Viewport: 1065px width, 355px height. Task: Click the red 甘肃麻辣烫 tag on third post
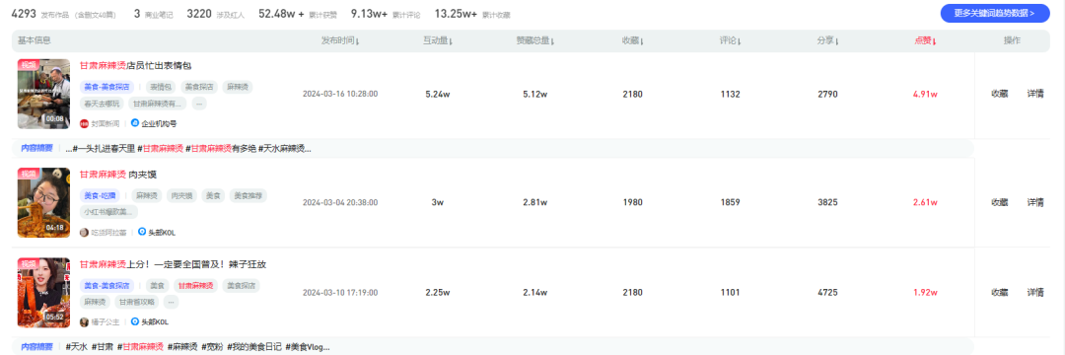[x=196, y=286]
